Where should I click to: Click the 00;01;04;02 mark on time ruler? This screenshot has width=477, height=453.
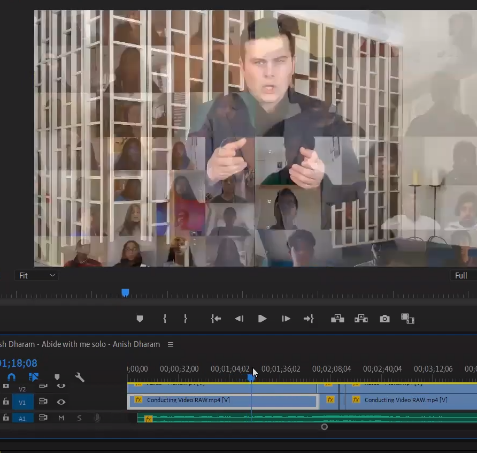pyautogui.click(x=230, y=369)
